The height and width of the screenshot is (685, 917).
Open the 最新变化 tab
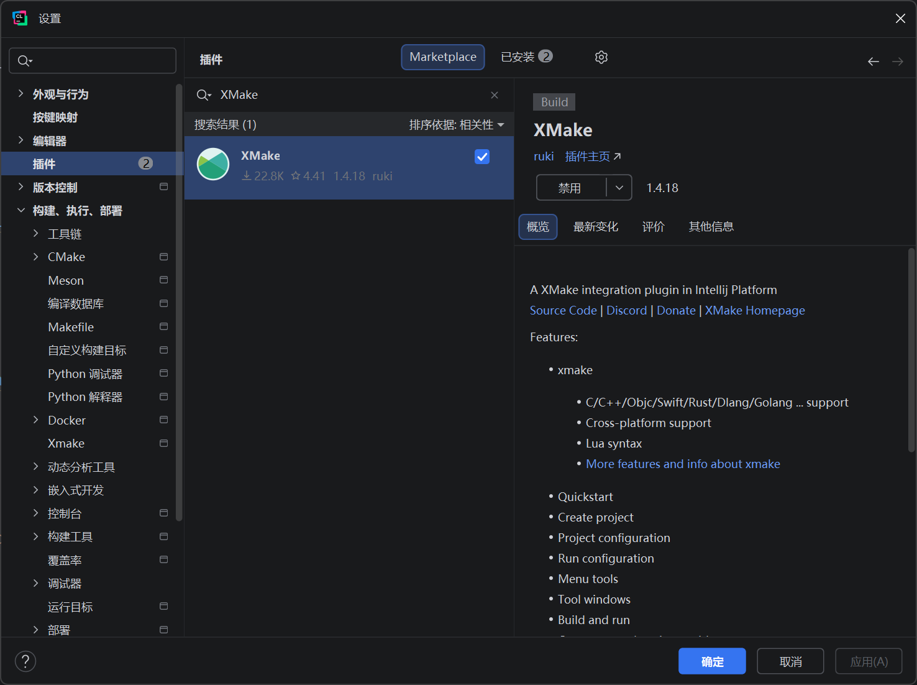[595, 227]
